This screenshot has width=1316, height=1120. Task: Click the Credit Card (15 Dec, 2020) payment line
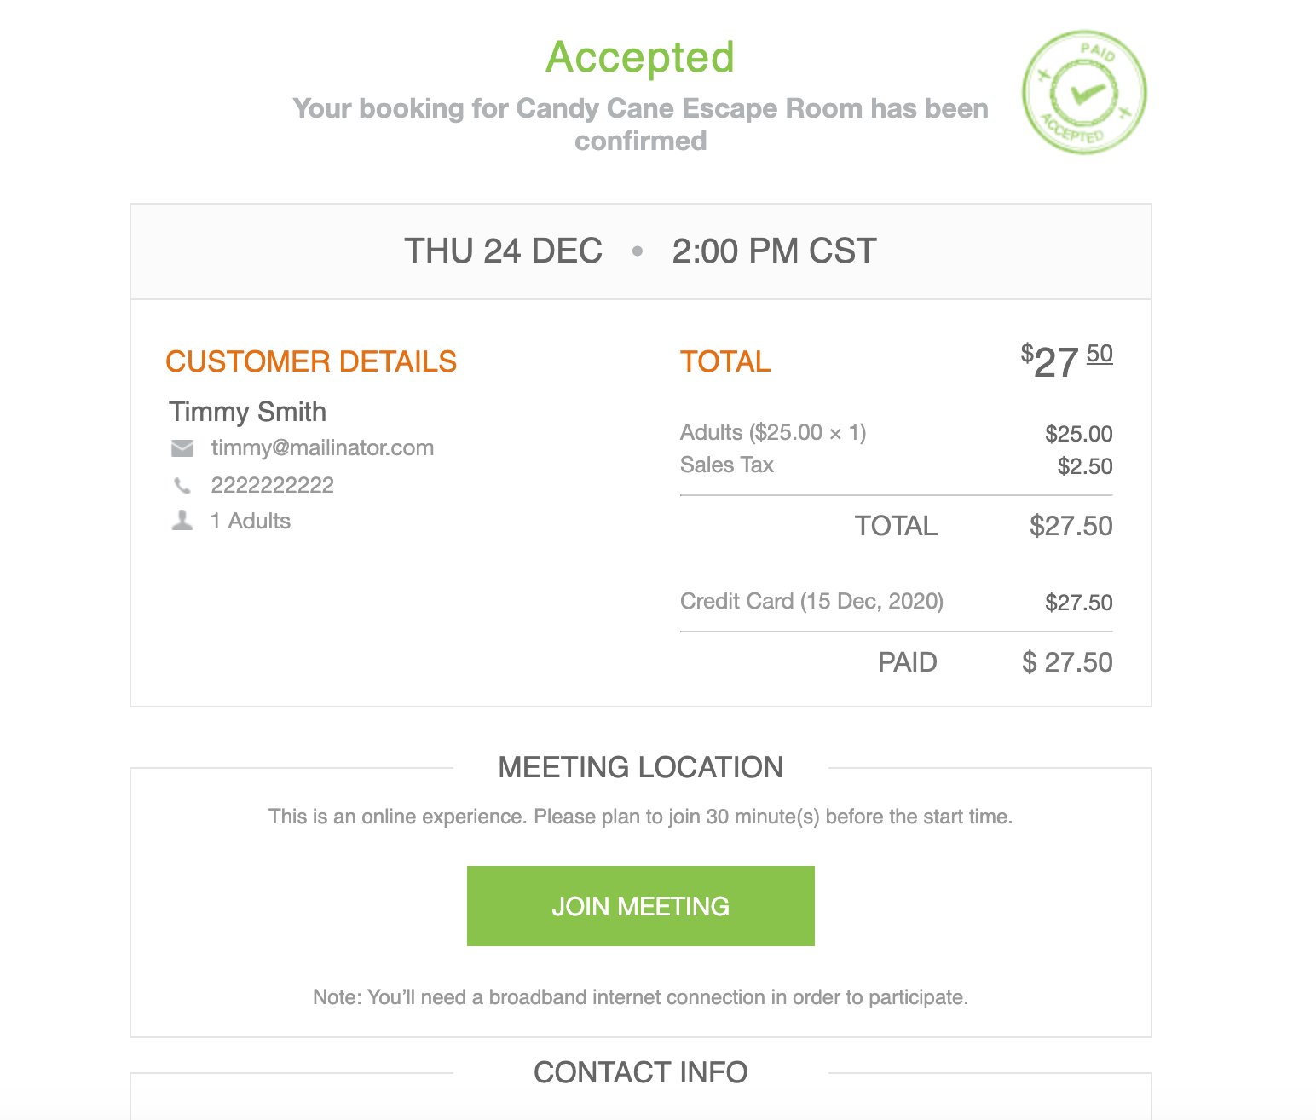[x=811, y=602]
